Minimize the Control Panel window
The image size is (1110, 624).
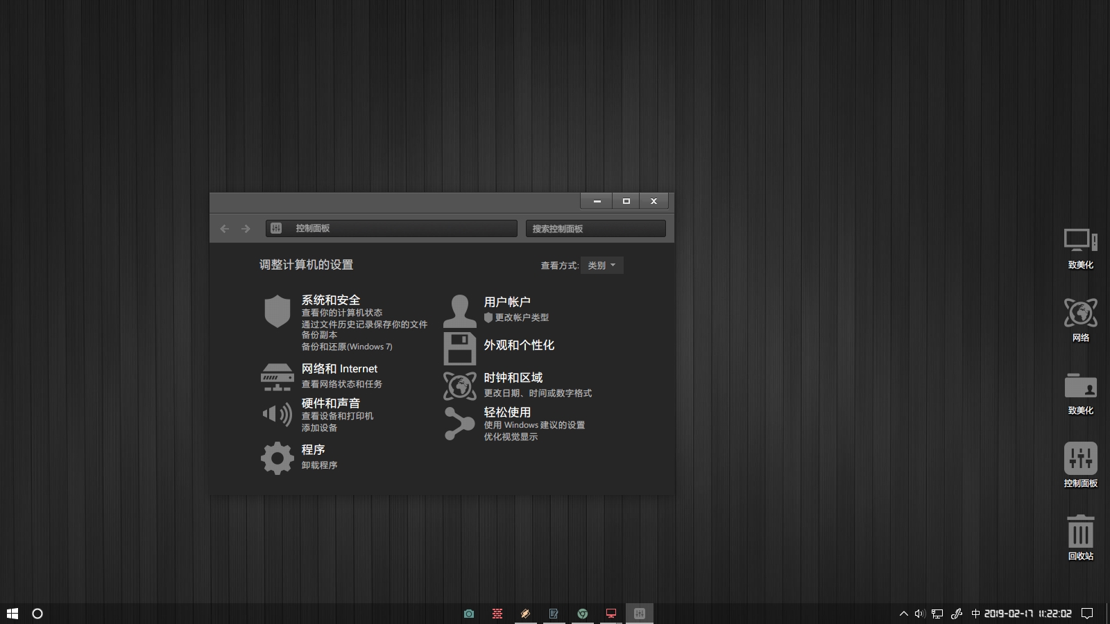[597, 201]
